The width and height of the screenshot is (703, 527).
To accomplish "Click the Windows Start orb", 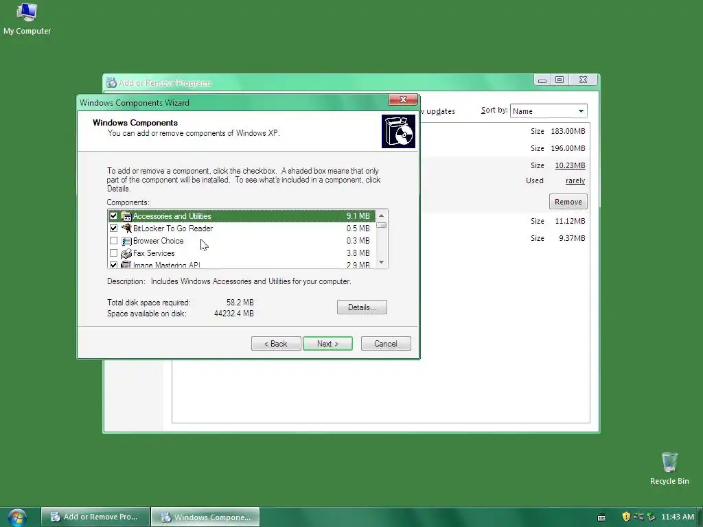I will coord(17,517).
